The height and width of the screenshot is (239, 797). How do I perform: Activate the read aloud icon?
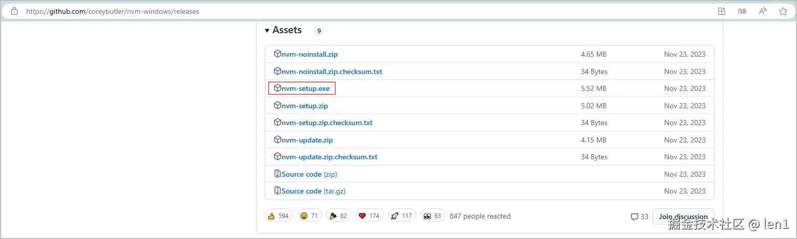coord(763,11)
